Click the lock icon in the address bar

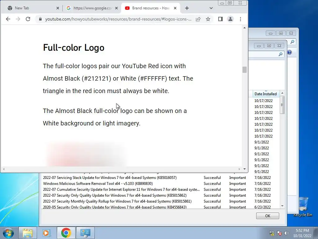[x=40, y=19]
